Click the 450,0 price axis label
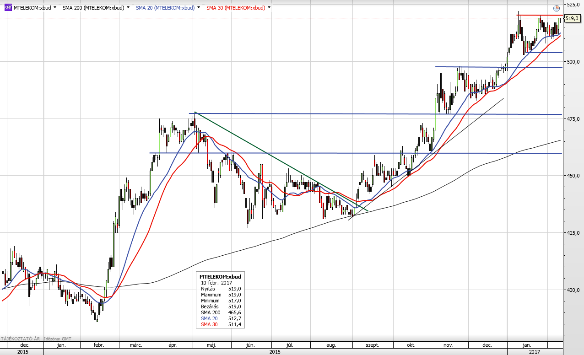 (574, 176)
